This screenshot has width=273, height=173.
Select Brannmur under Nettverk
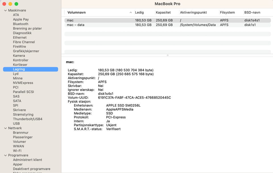(x=20, y=133)
